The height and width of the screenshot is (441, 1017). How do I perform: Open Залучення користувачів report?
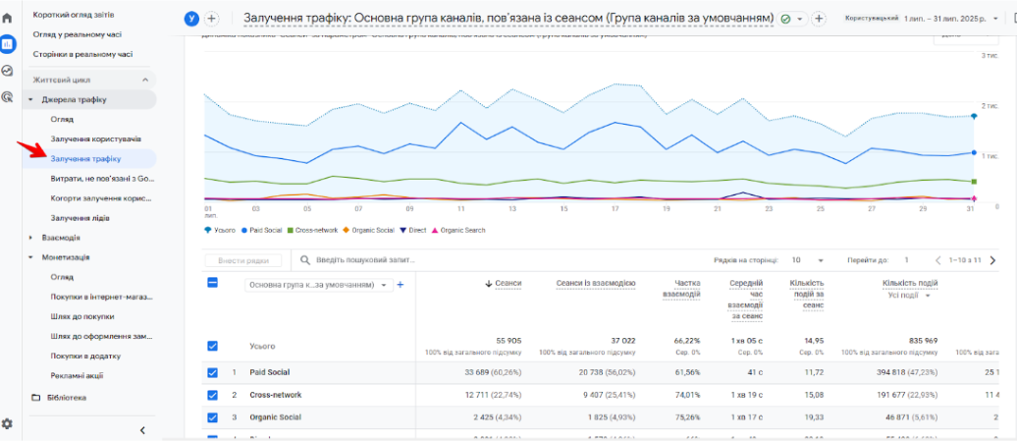click(x=96, y=138)
